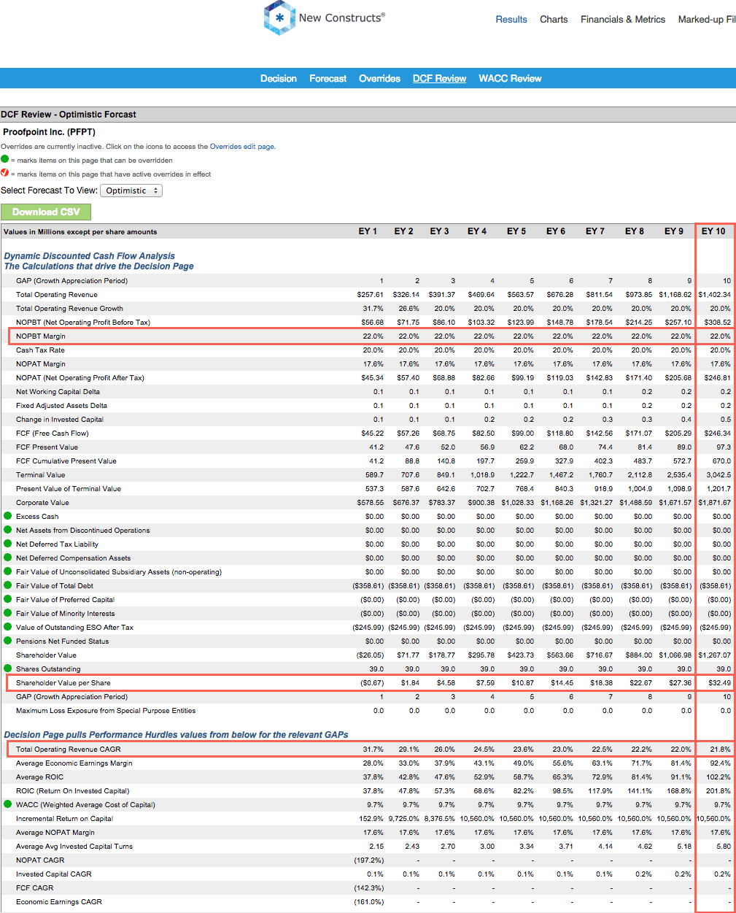This screenshot has height=913, width=736.
Task: Click the EY 5 column header
Action: 516,231
